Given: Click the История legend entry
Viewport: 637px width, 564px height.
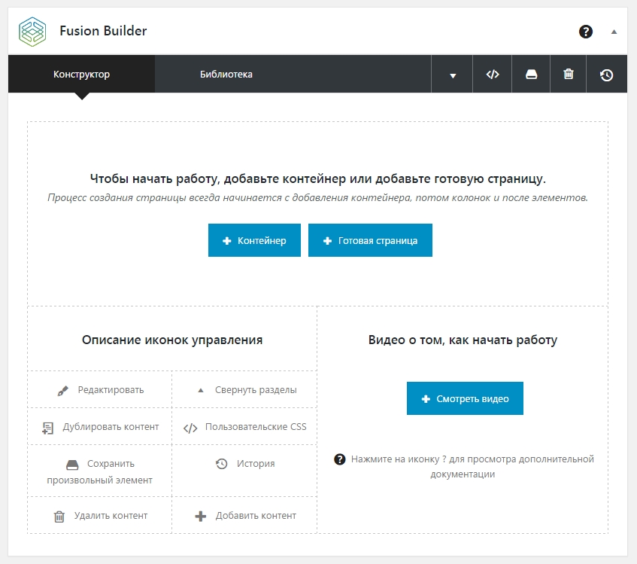Looking at the screenshot, I should click(x=245, y=464).
